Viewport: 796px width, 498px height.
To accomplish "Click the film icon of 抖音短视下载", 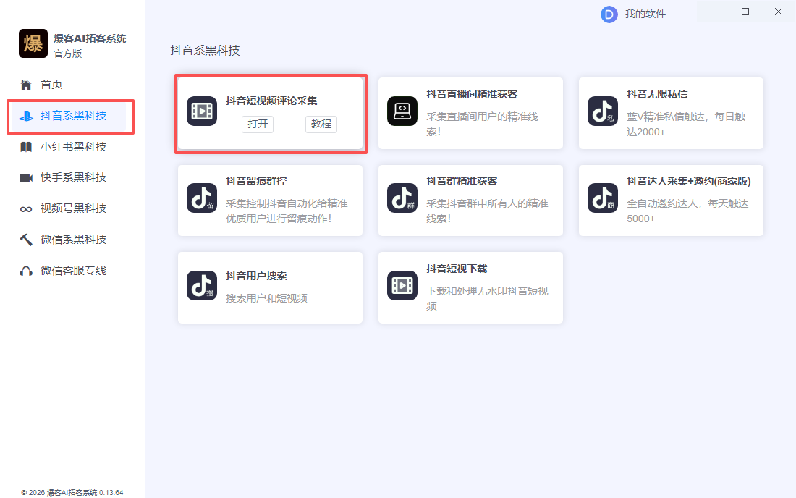I will 402,285.
